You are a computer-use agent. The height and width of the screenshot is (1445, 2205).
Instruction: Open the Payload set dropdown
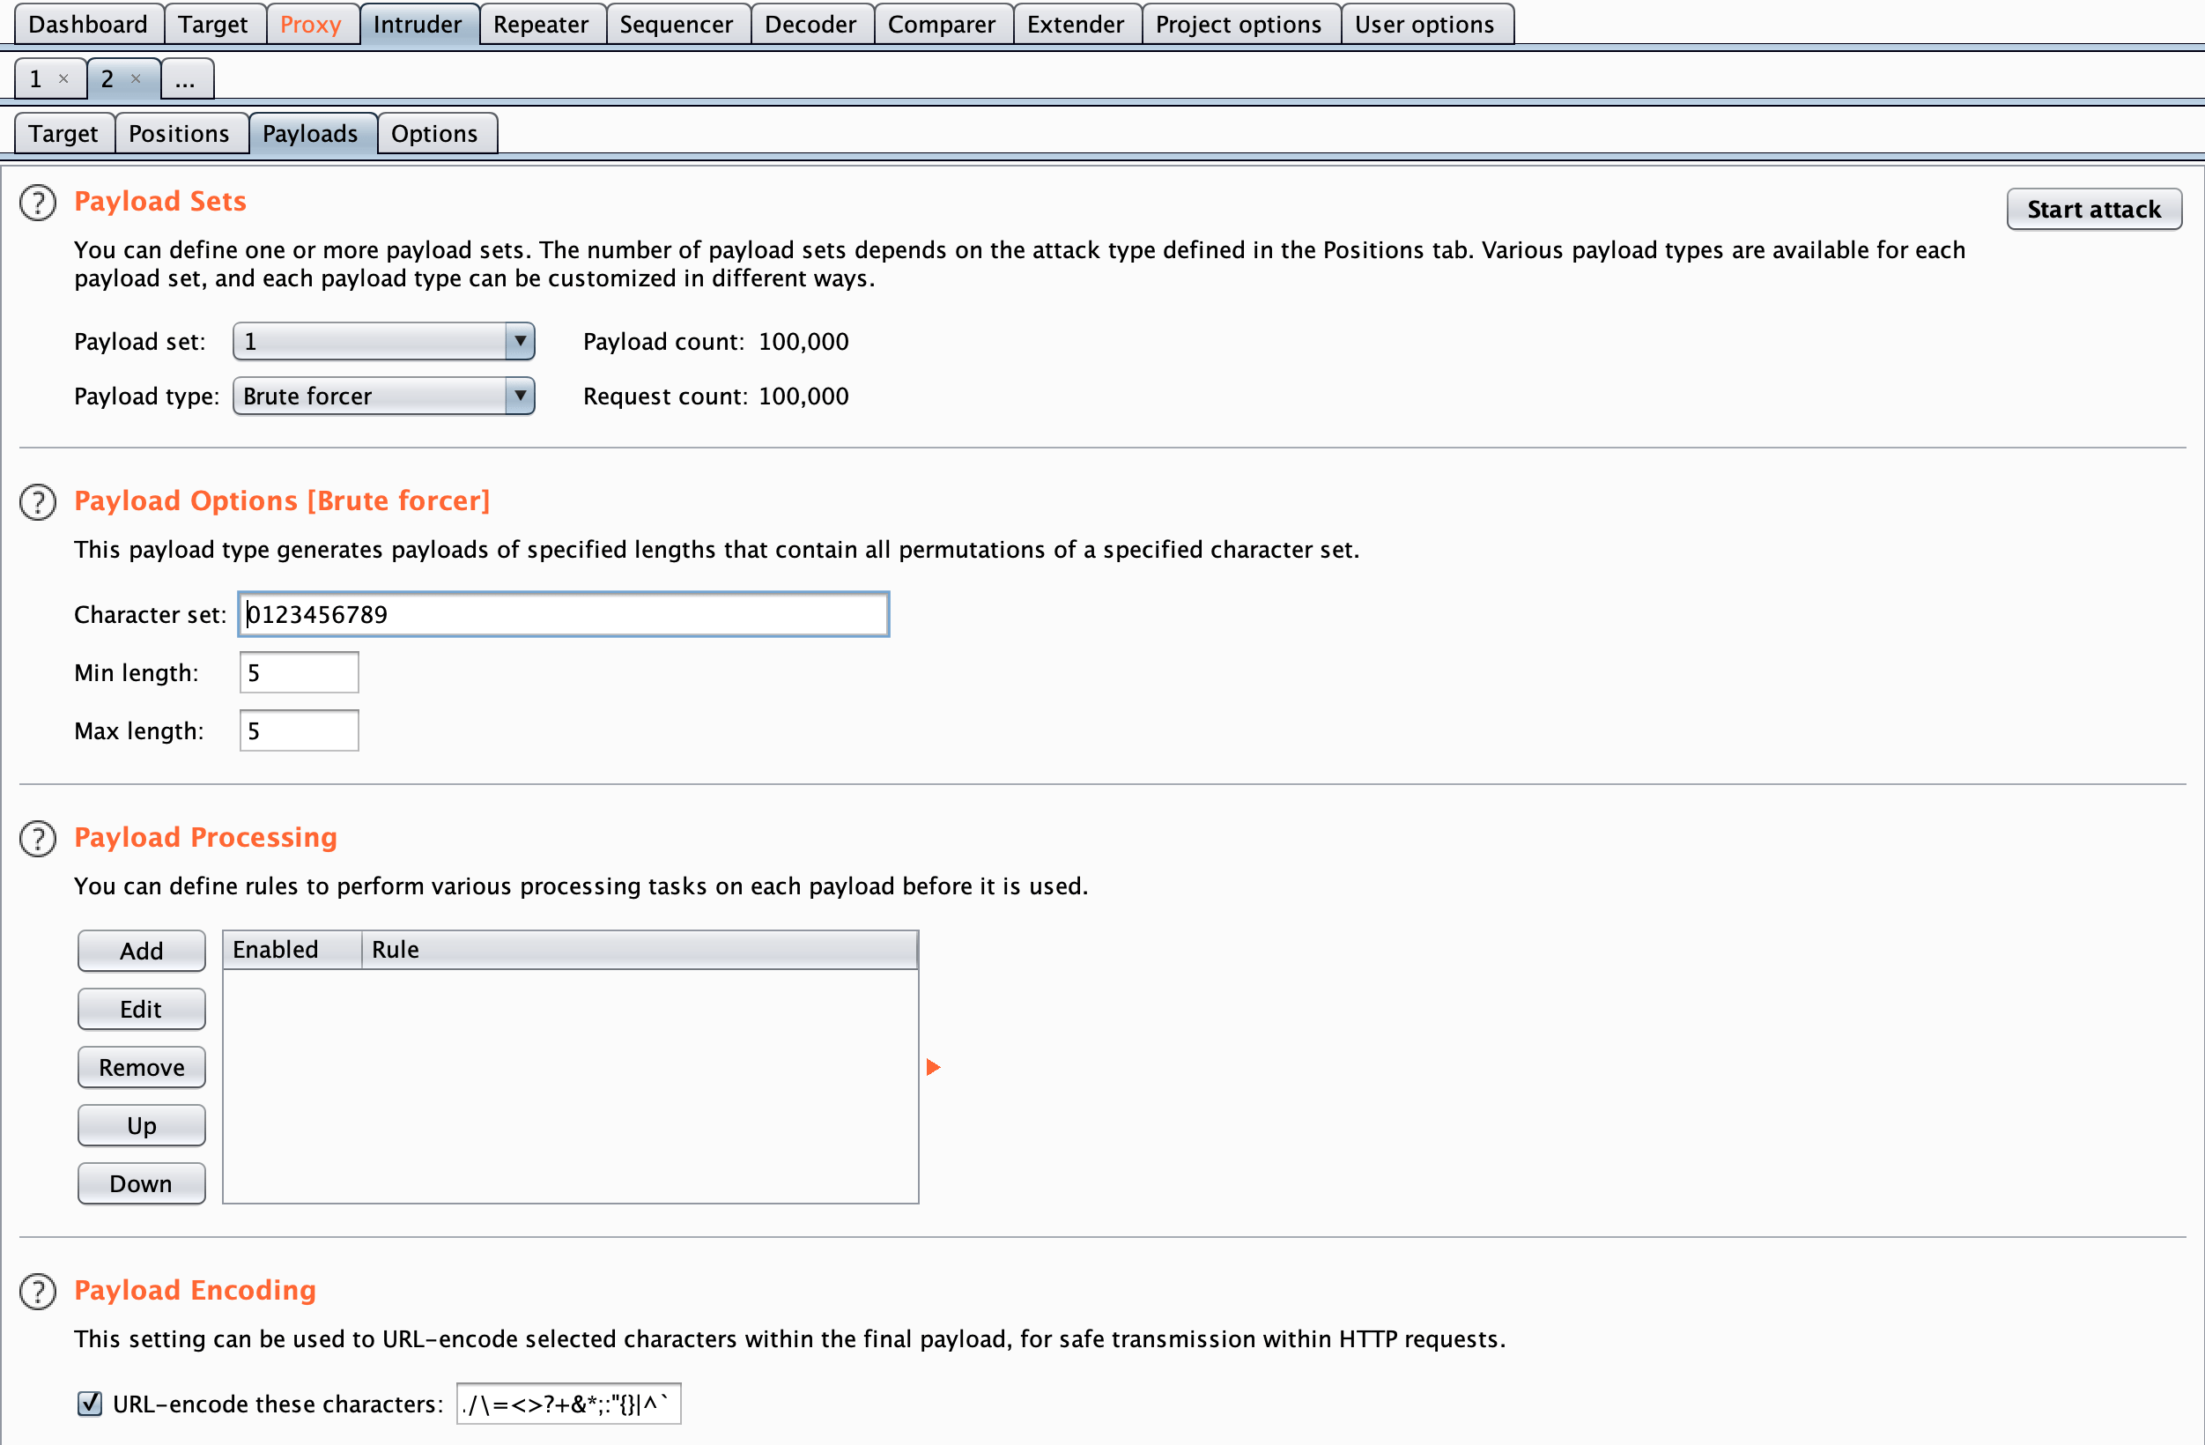[383, 341]
